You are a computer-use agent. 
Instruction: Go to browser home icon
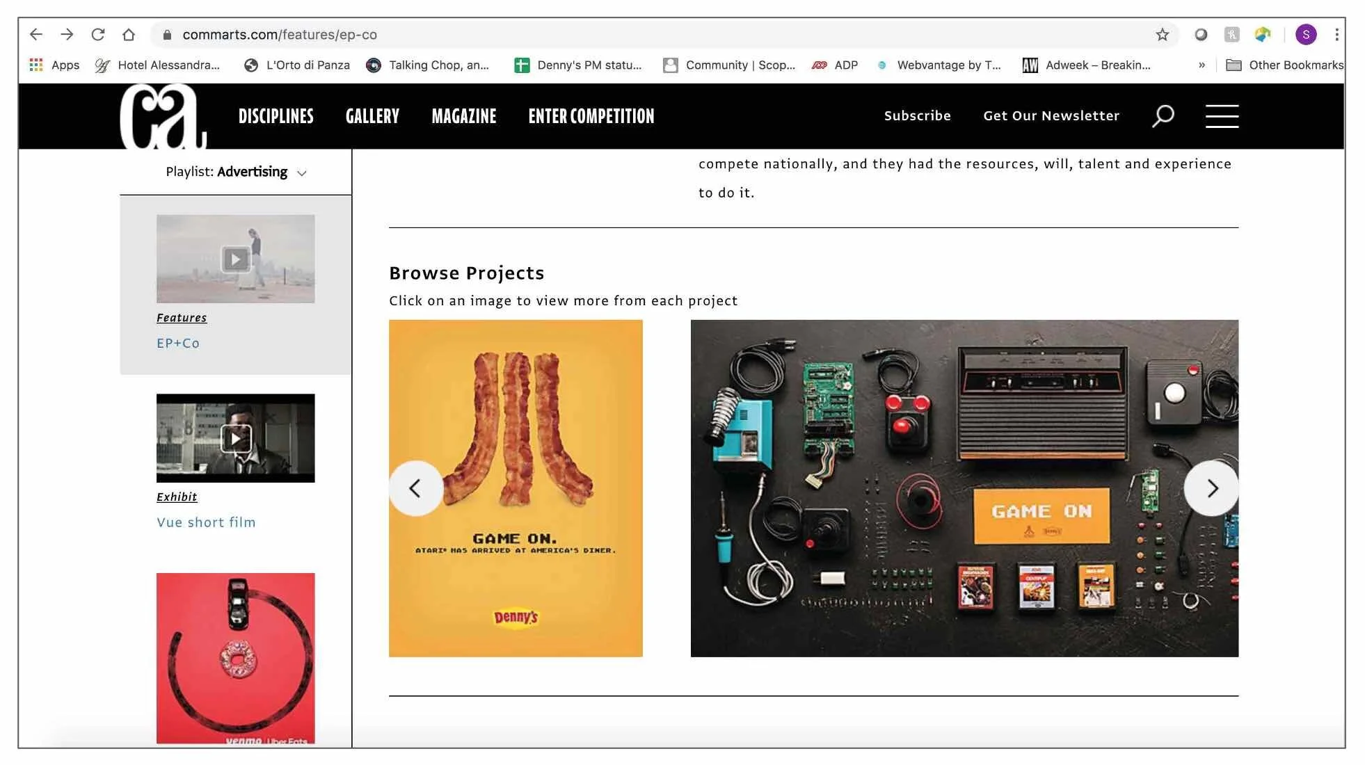click(x=129, y=35)
